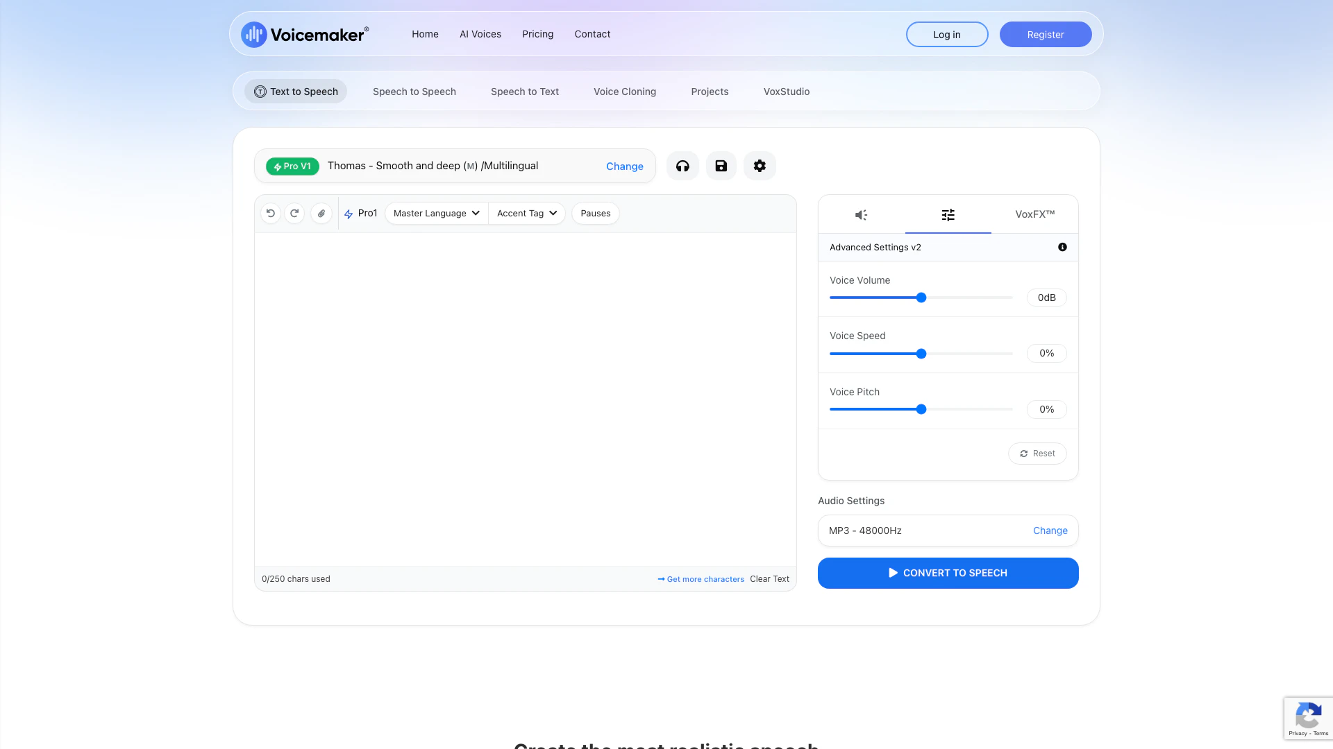Image resolution: width=1333 pixels, height=749 pixels.
Task: Select the sliders advanced settings tab
Action: pos(948,215)
